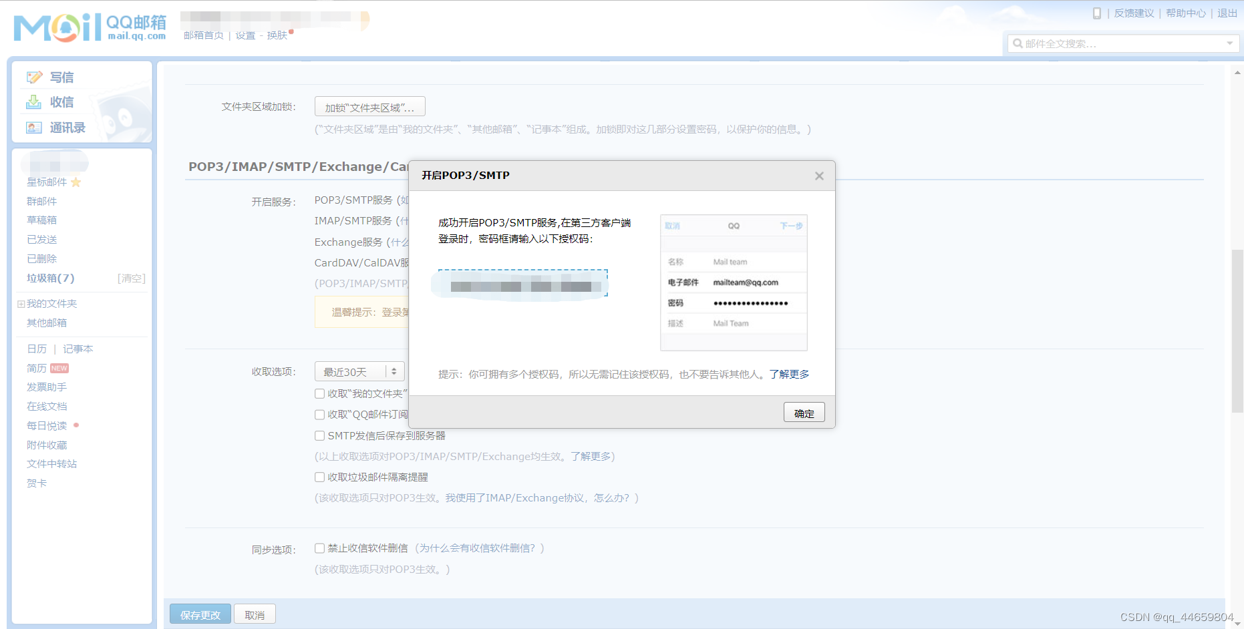Expand the 我的文件夹 tree node
Image resolution: width=1244 pixels, height=629 pixels.
(x=21, y=304)
